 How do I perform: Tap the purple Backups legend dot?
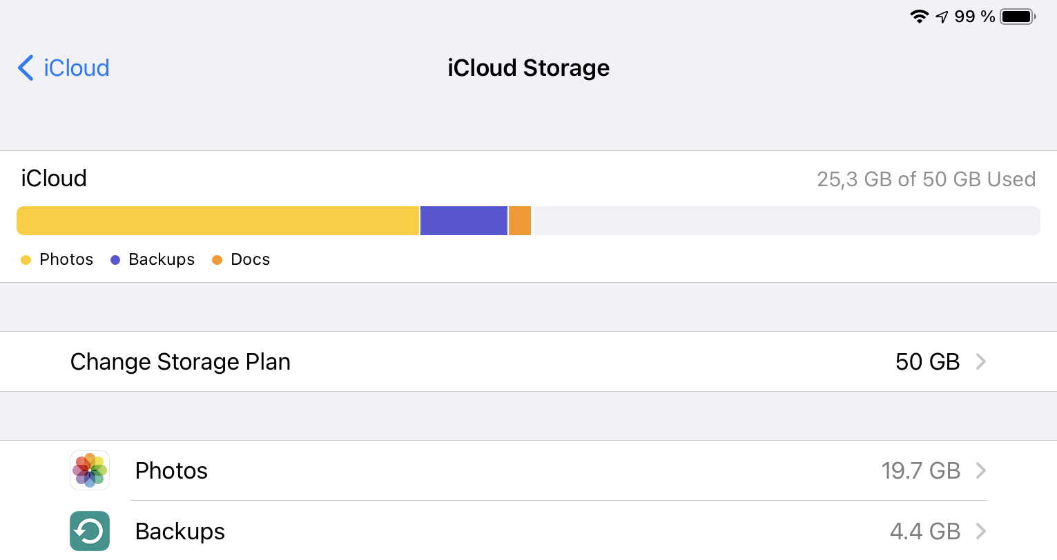[115, 260]
